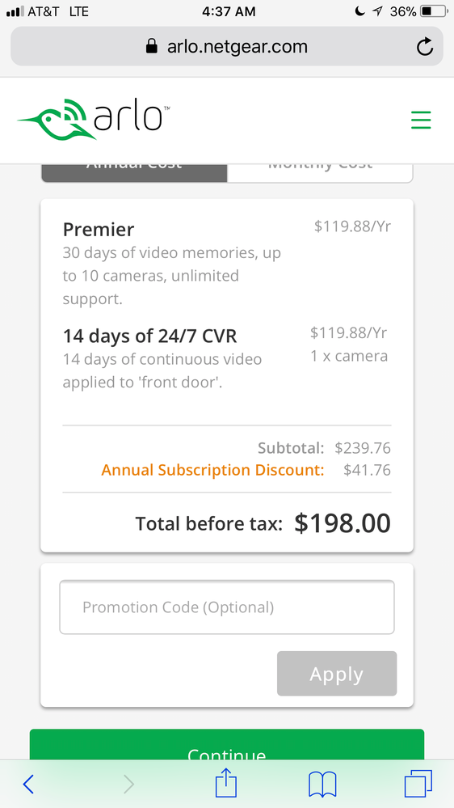
Task: Click the Promotion Code input field
Action: coord(227,607)
